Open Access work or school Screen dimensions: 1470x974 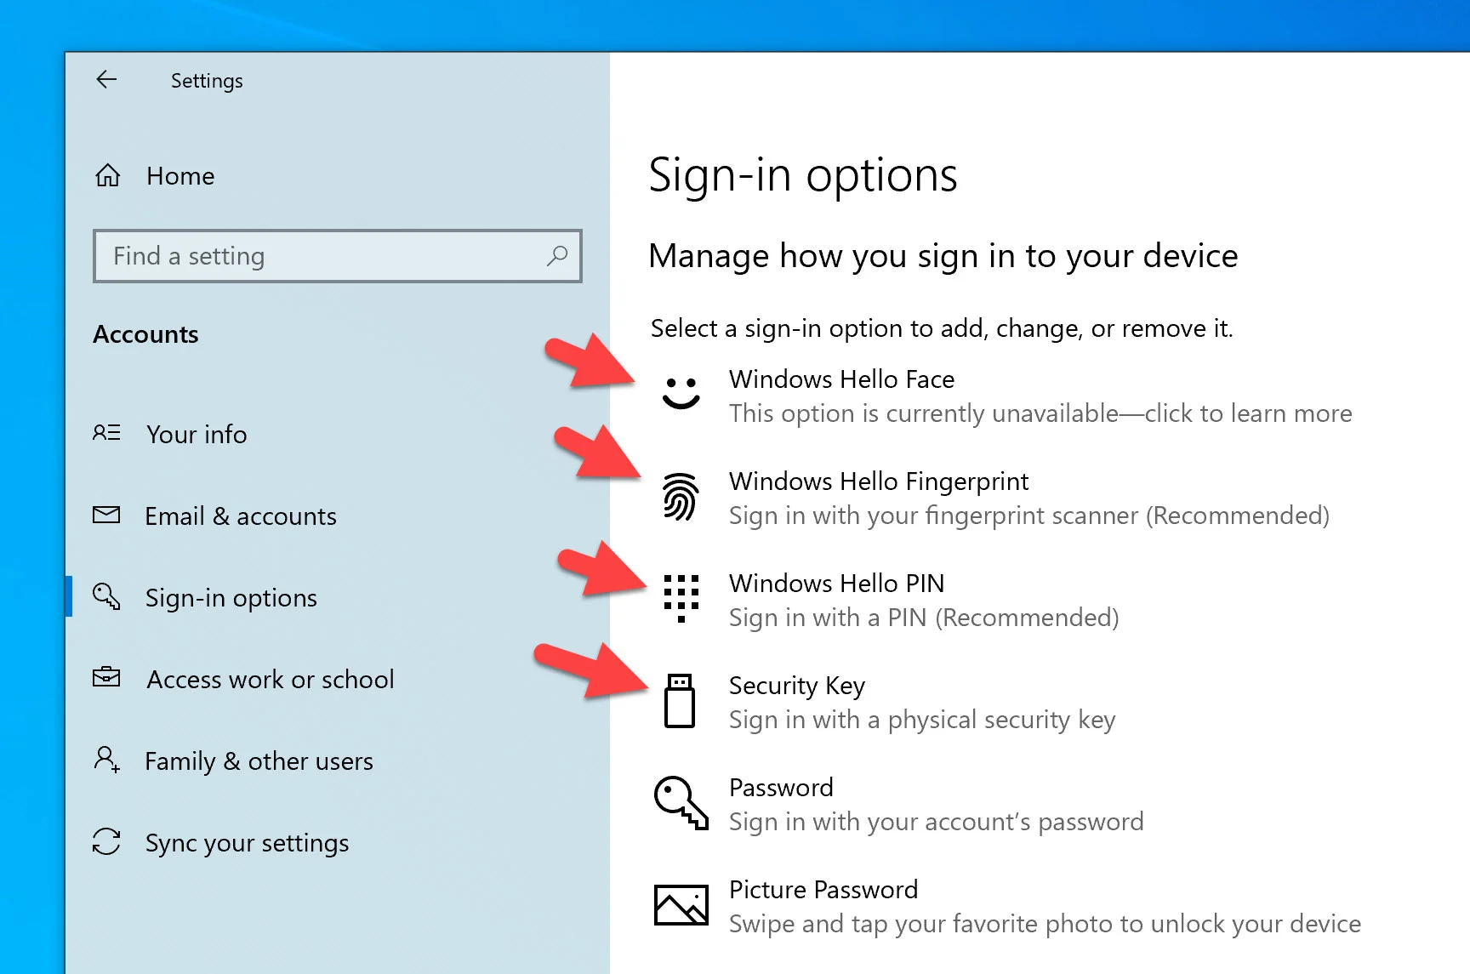pyautogui.click(x=337, y=679)
